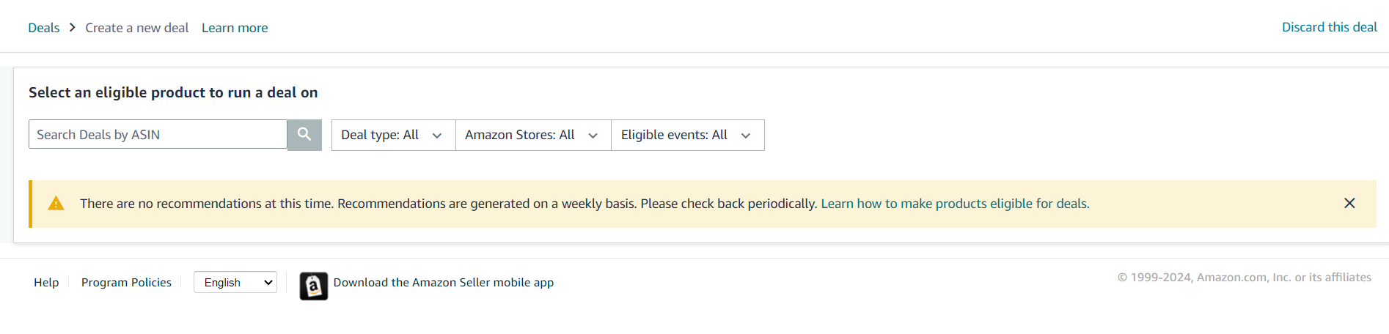Open the Deal type: All dropdown

tap(393, 135)
